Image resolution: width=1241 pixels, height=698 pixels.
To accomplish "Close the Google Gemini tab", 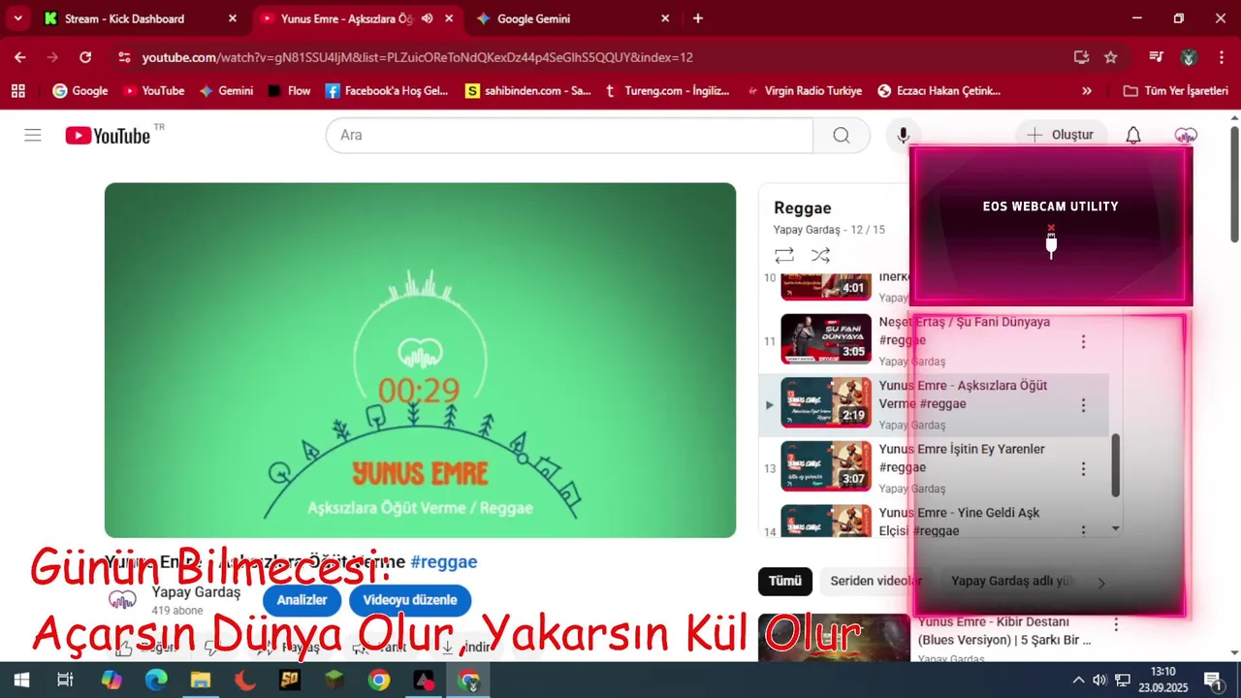I will click(x=665, y=18).
